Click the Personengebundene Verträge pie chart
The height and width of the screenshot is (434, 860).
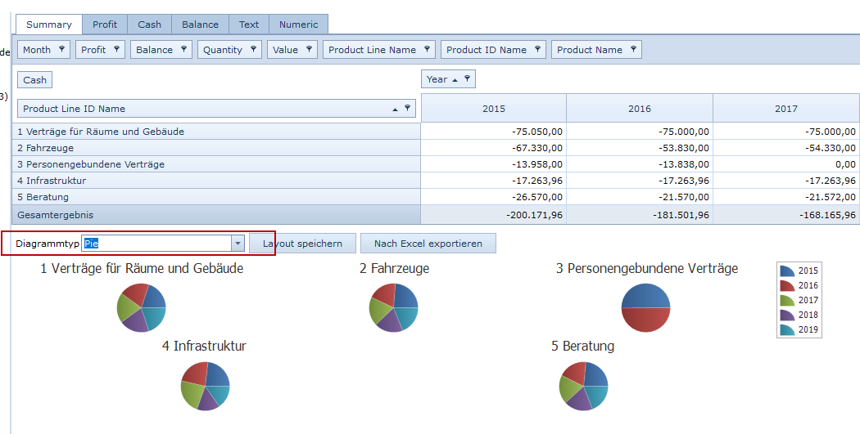coord(646,307)
